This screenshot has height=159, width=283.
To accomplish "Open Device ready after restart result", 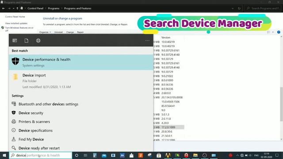I will [81, 148].
